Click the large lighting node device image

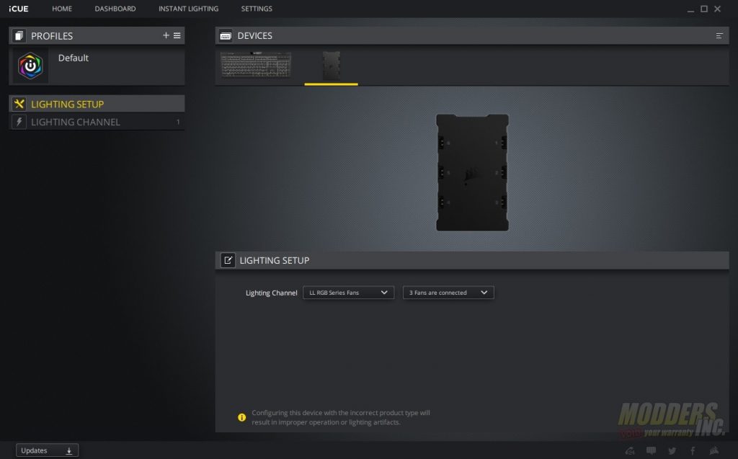pyautogui.click(x=472, y=172)
